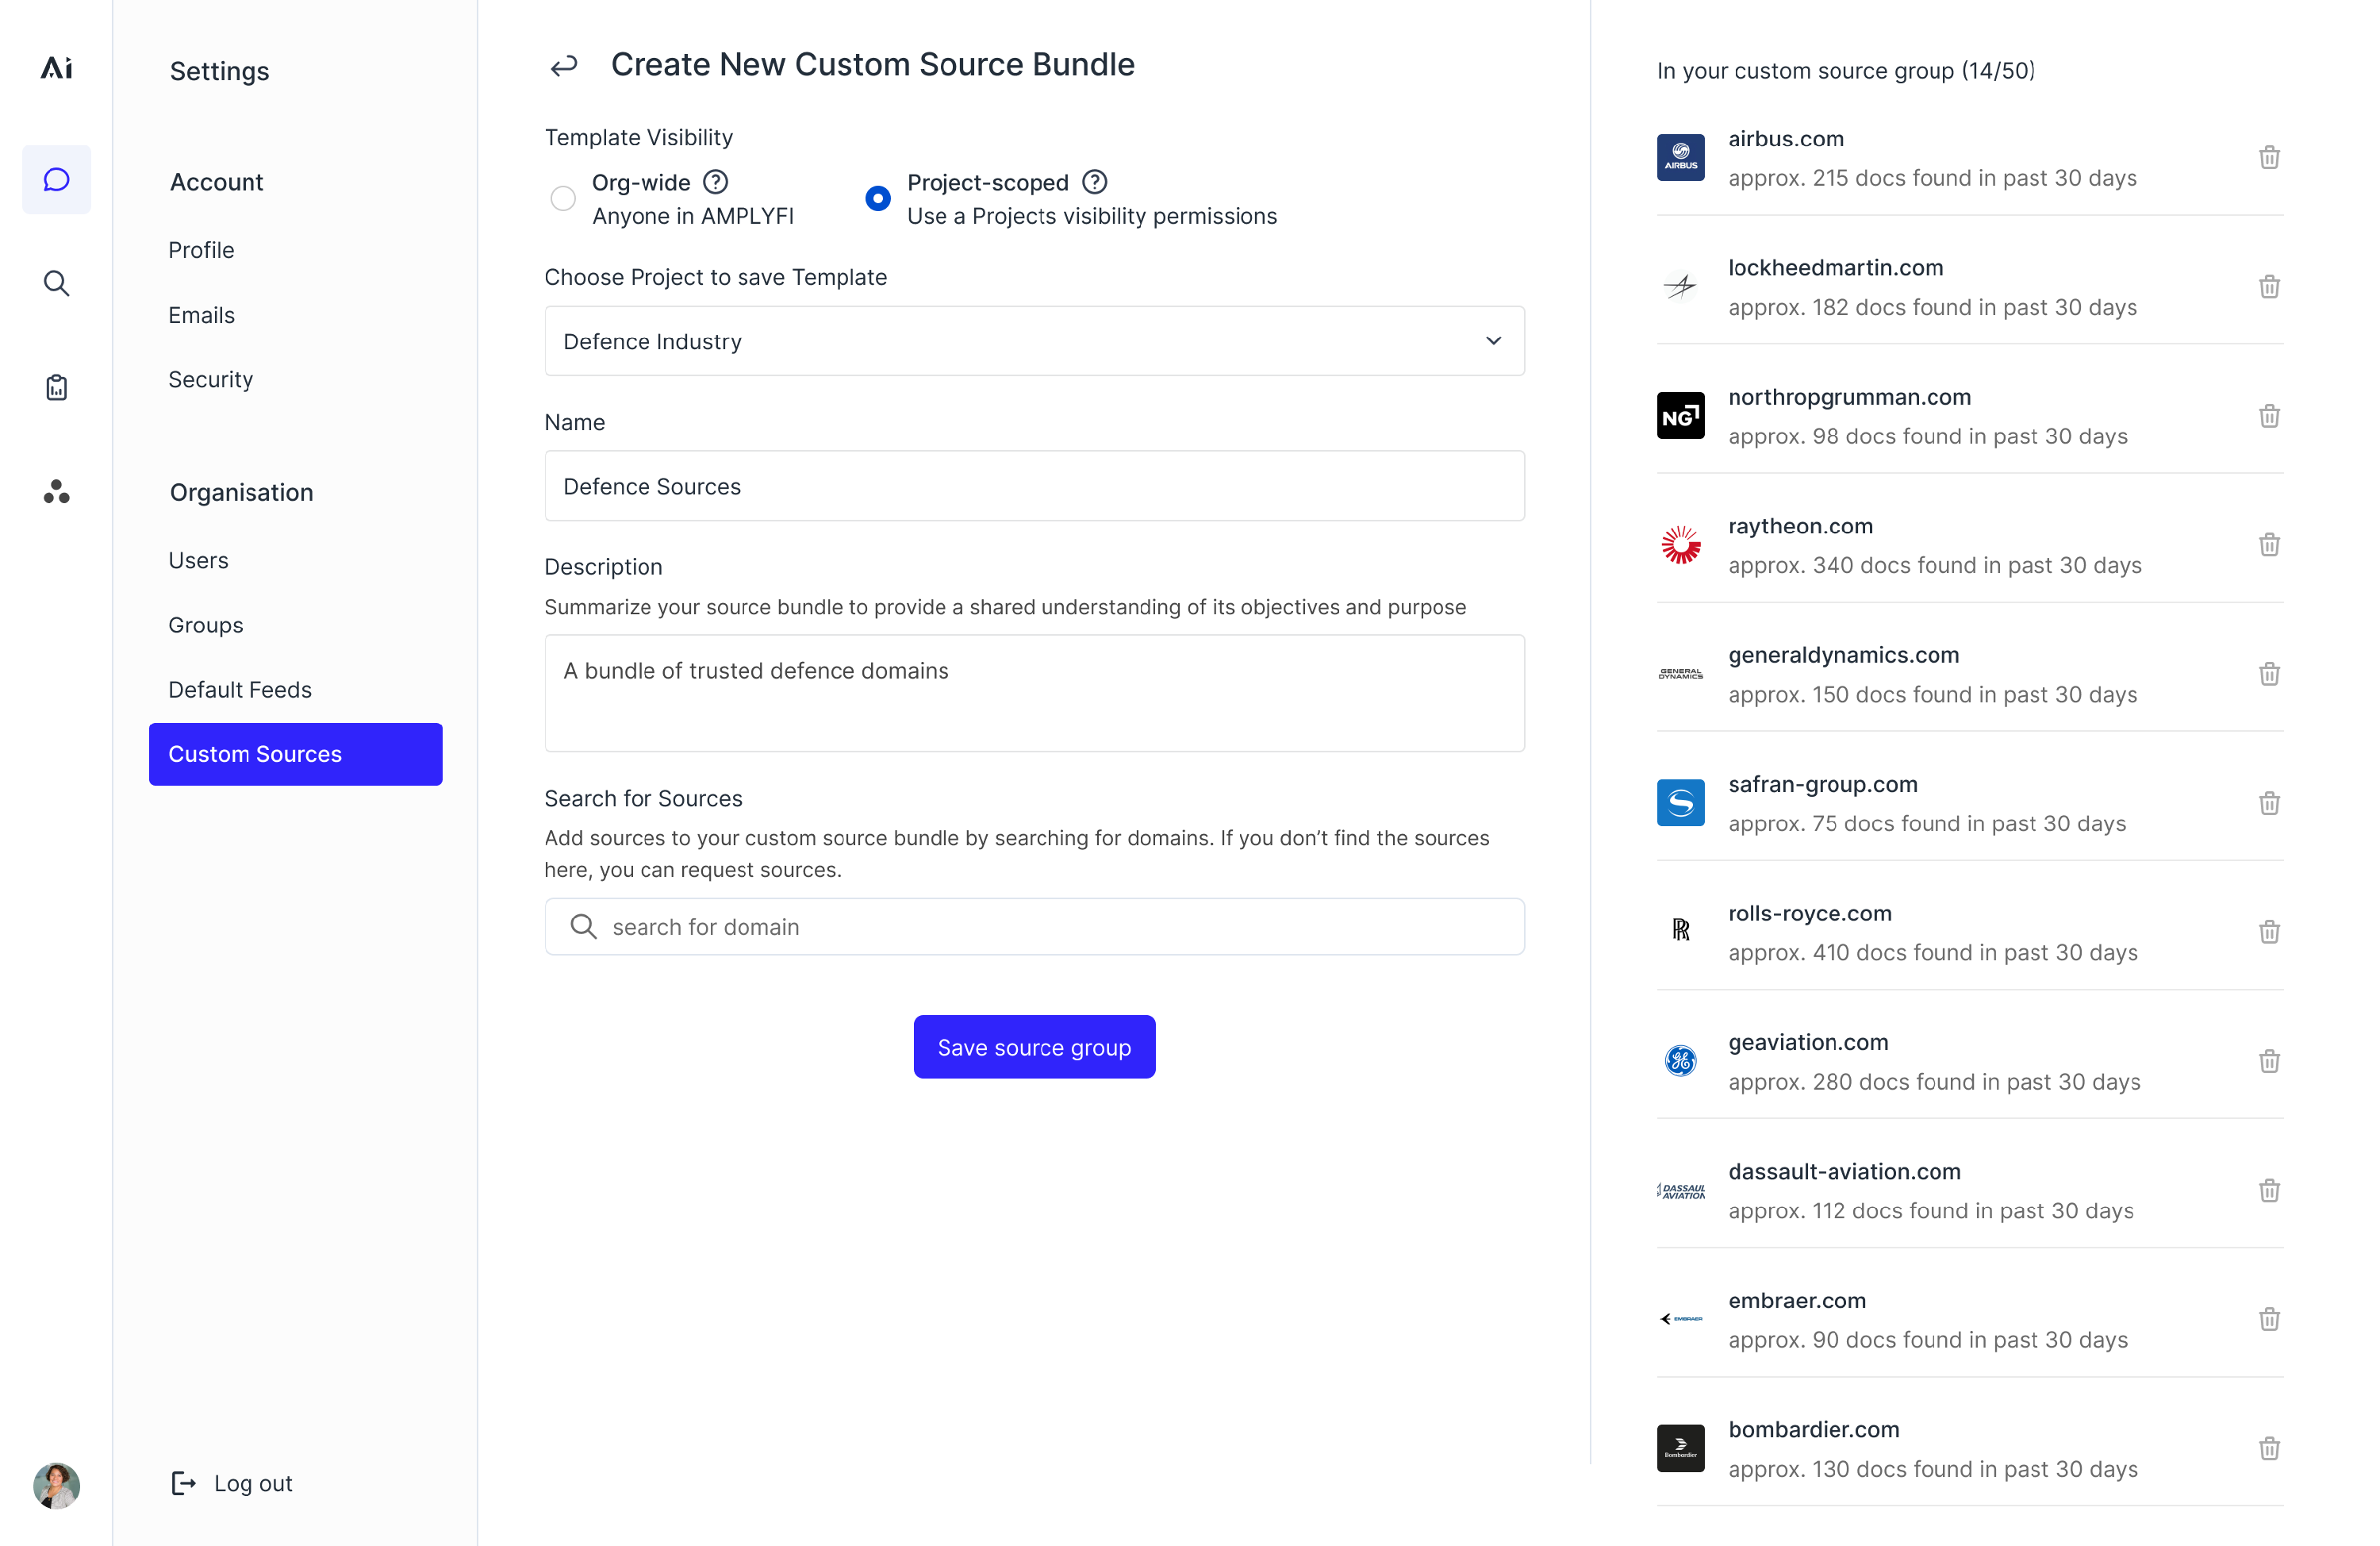This screenshot has width=2380, height=1546.
Task: Click the GE Aviation logo
Action: click(1680, 1062)
